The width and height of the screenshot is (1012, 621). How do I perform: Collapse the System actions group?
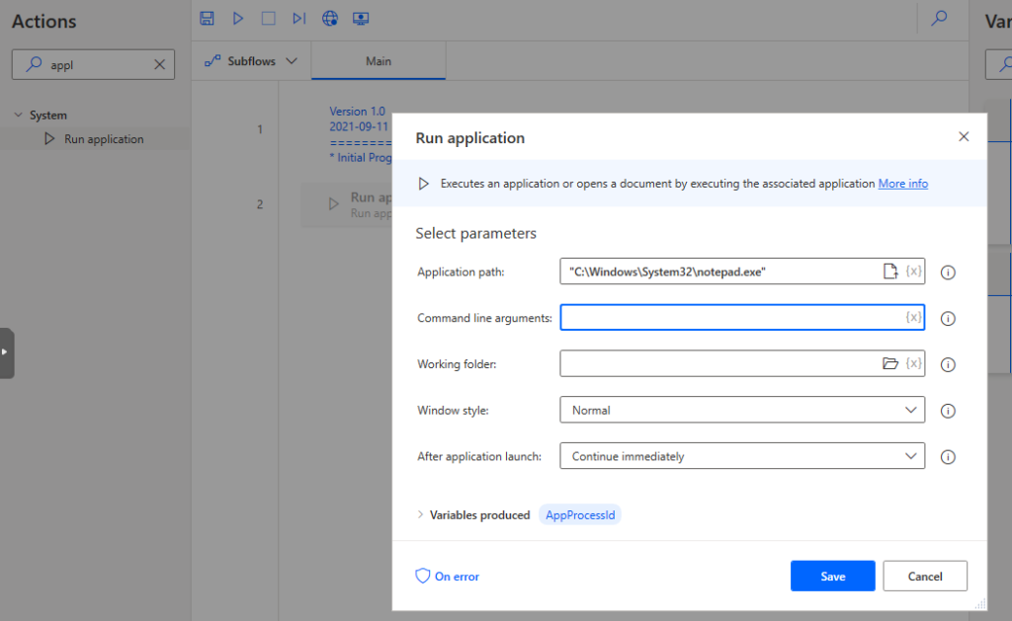pos(18,115)
